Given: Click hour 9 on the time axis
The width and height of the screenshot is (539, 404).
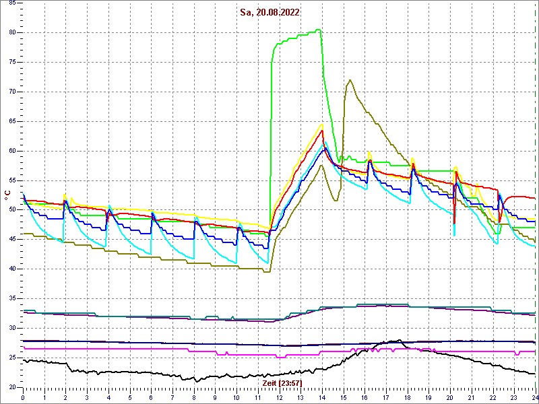Looking at the screenshot, I should pyautogui.click(x=215, y=398).
